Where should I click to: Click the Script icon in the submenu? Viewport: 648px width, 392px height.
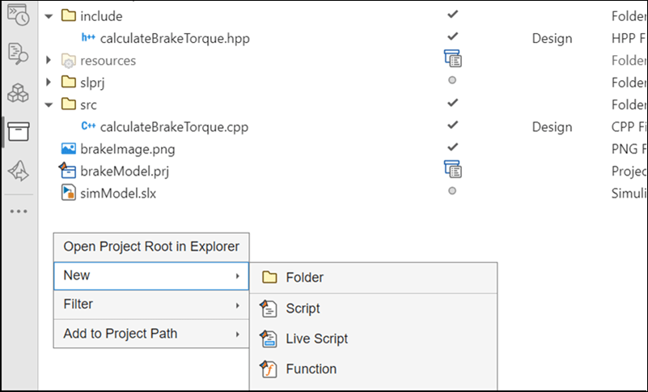(x=269, y=309)
